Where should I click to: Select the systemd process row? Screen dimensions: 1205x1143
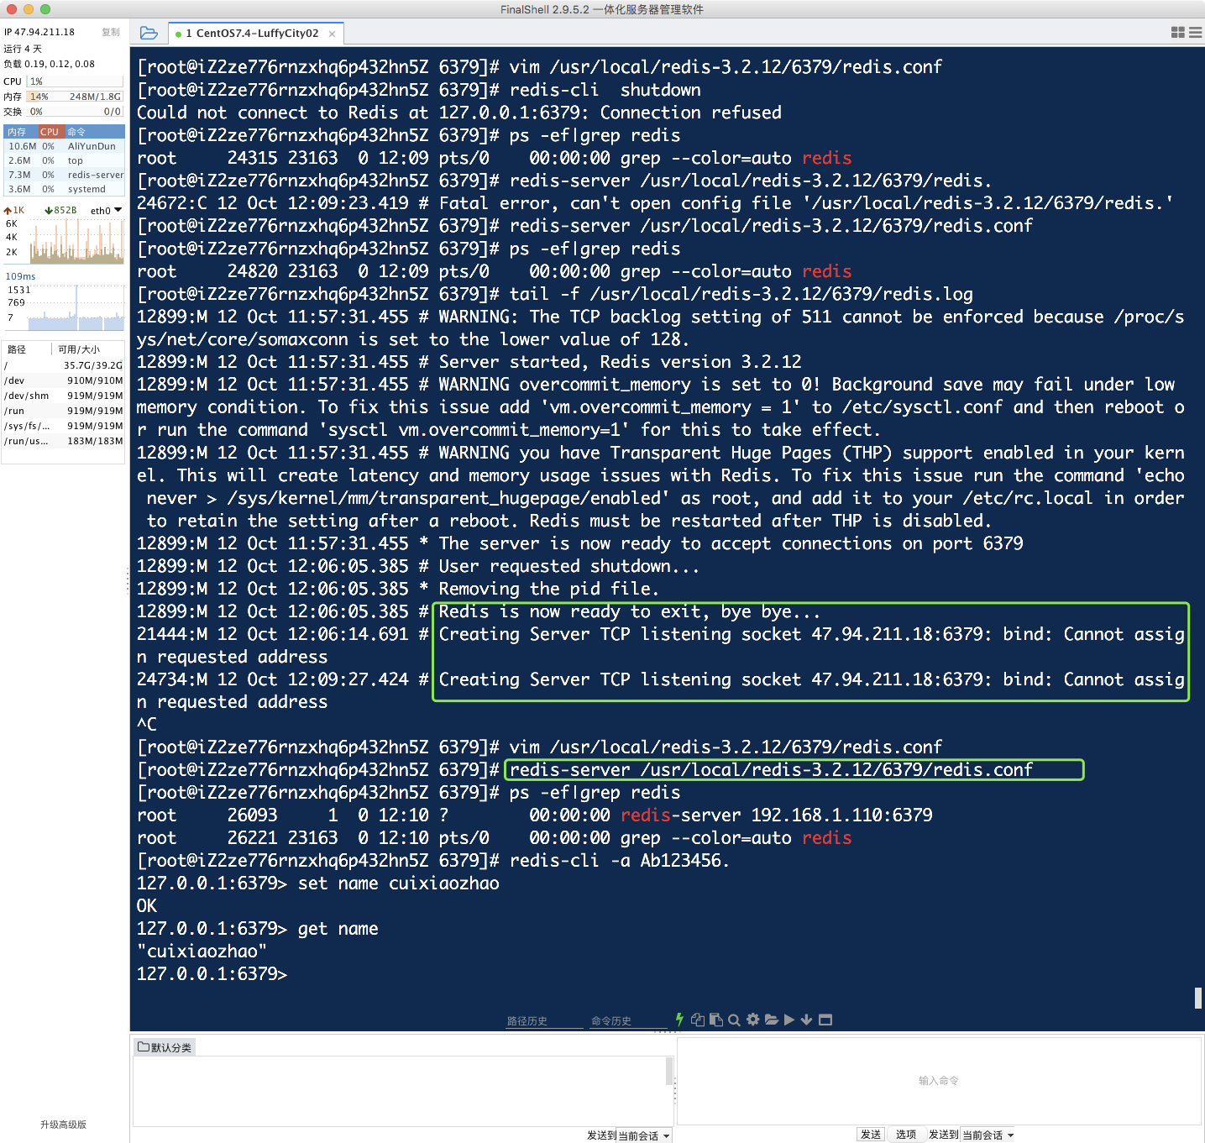[x=65, y=189]
